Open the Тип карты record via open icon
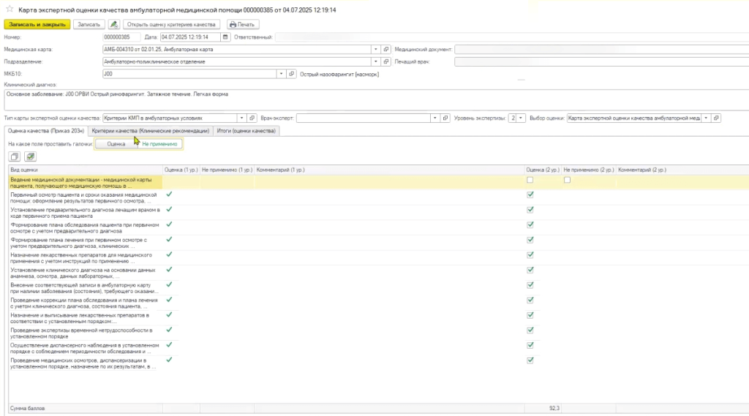This screenshot has width=749, height=416. tap(253, 118)
